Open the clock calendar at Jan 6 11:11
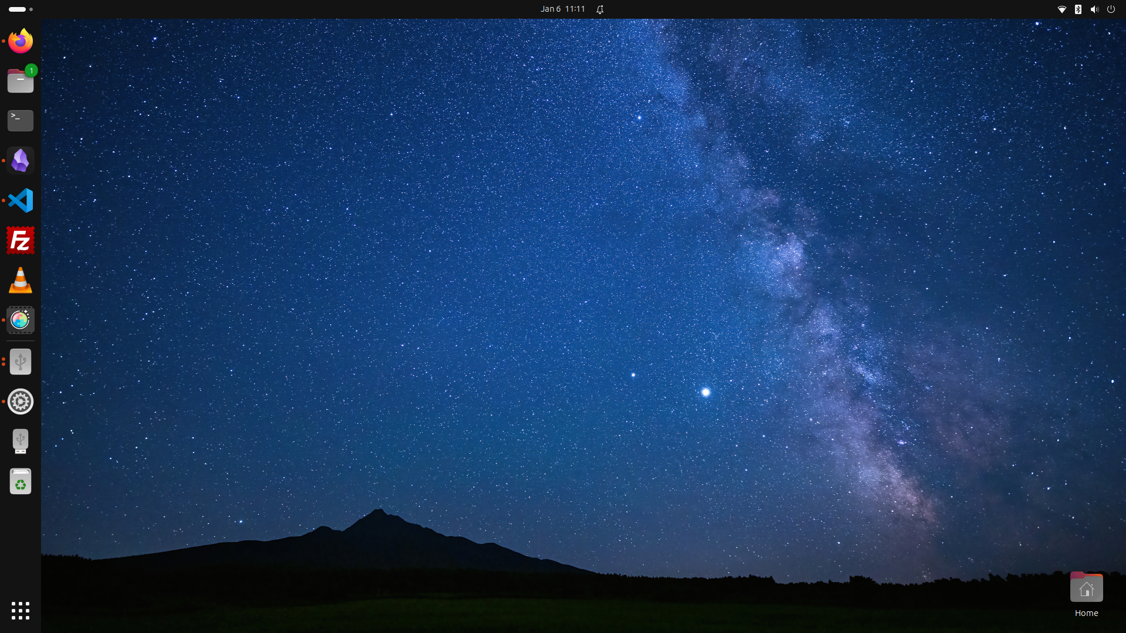 pyautogui.click(x=562, y=9)
